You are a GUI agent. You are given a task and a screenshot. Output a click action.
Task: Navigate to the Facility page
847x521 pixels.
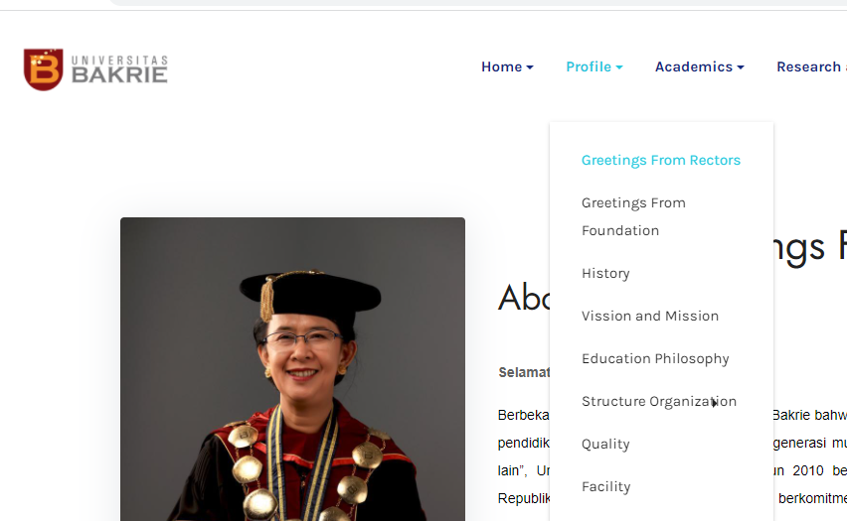tap(605, 486)
